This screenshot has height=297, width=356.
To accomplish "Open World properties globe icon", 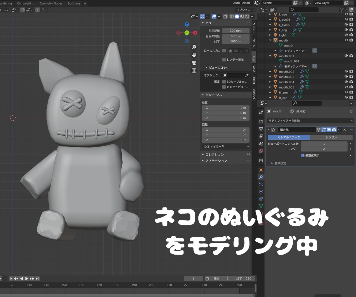I will coord(261,151).
